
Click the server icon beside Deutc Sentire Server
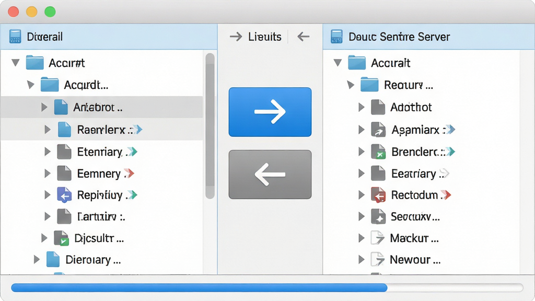[x=336, y=37]
